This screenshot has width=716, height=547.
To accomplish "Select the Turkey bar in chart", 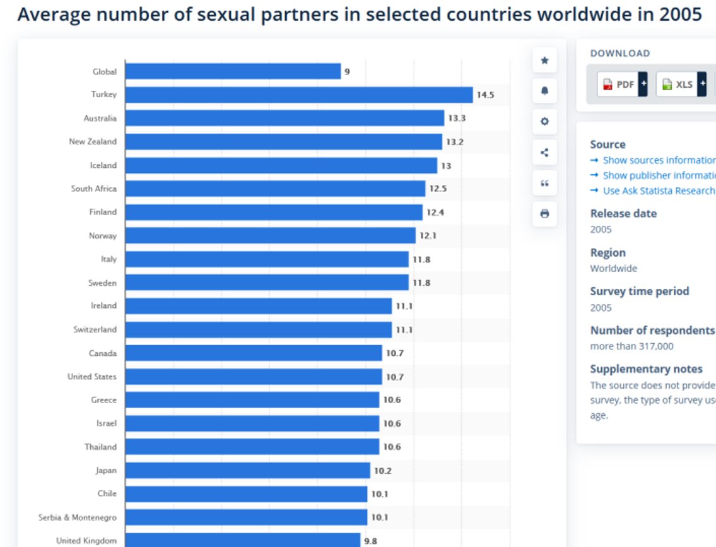I will (x=299, y=95).
